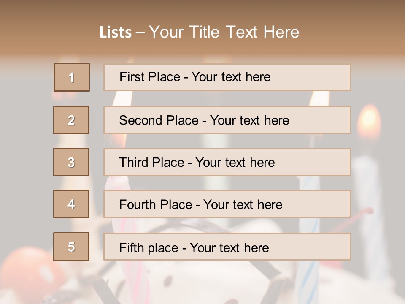The height and width of the screenshot is (304, 405).
Task: Select the number 2 box
Action: [x=72, y=120]
